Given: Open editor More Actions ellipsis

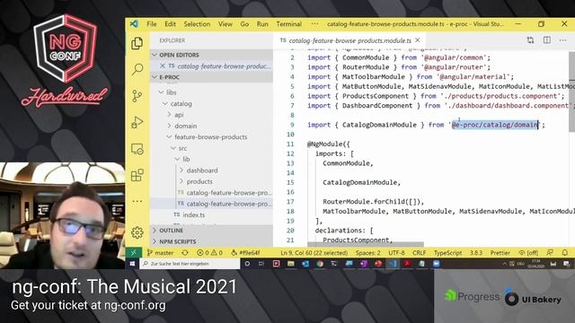Looking at the screenshot, I should [x=563, y=39].
